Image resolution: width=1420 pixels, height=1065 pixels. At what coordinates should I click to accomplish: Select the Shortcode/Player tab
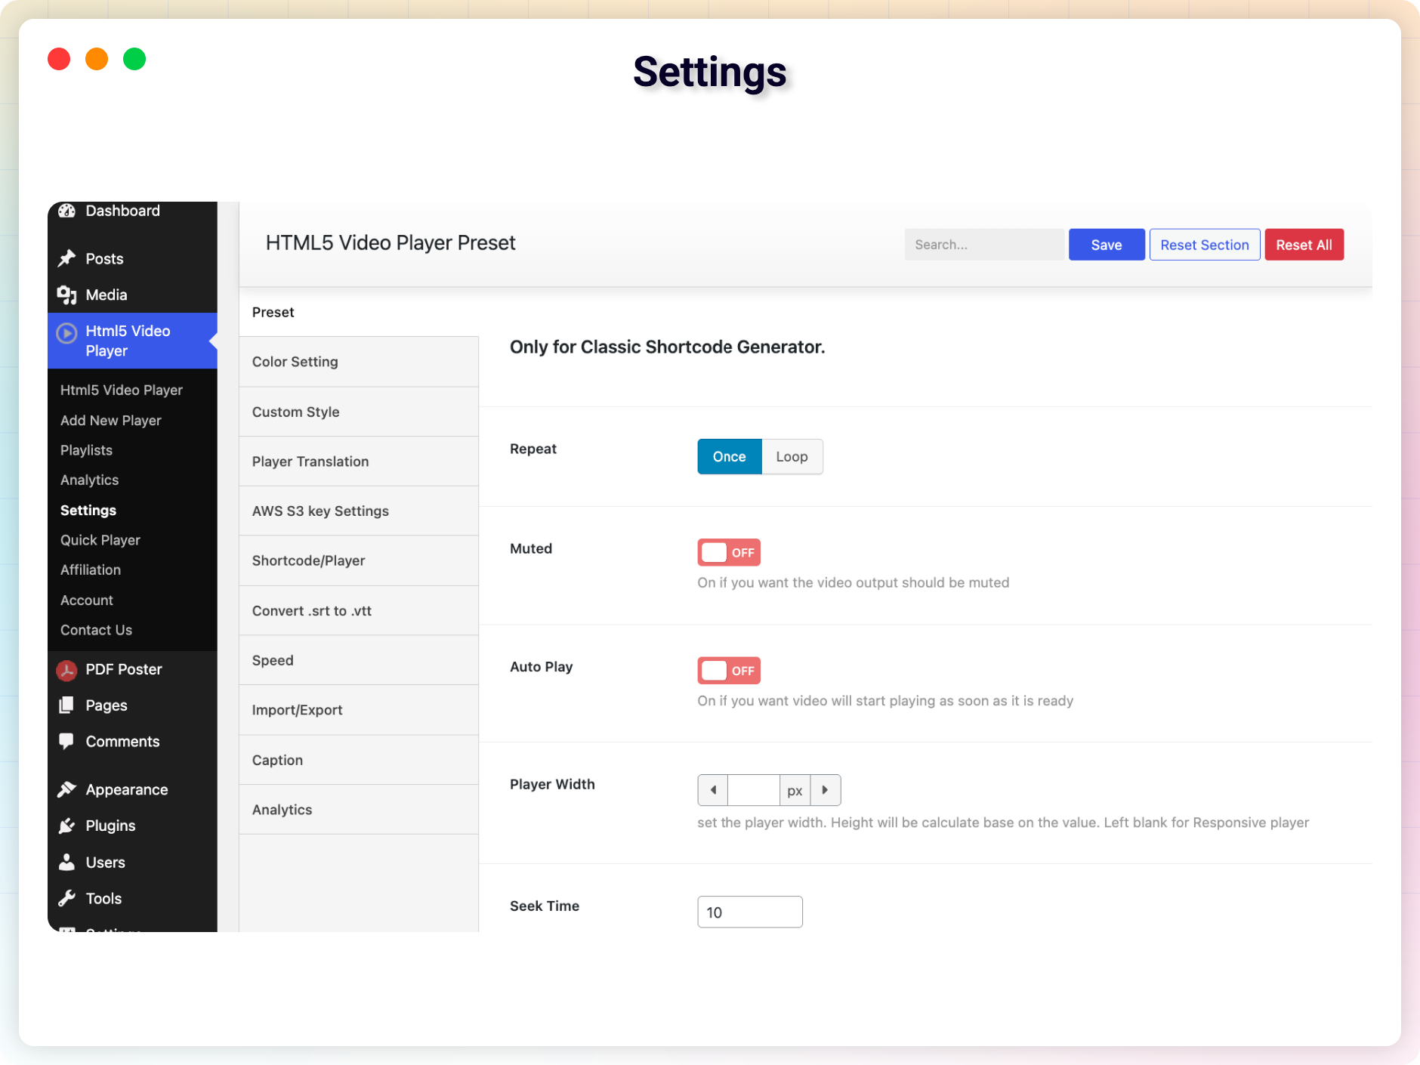359,560
